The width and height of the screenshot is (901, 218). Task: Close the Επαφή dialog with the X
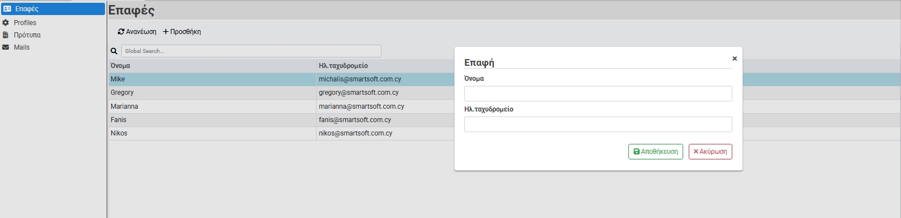tap(735, 59)
